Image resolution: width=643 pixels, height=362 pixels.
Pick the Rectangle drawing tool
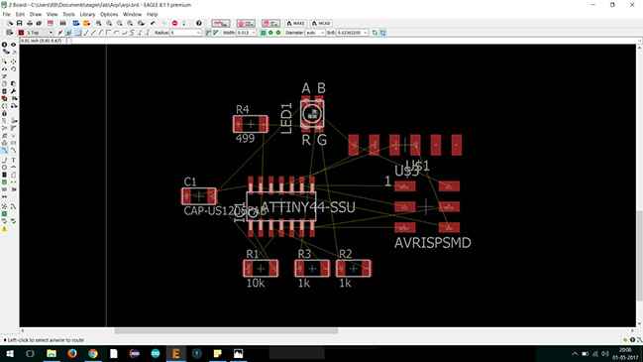click(x=5, y=175)
